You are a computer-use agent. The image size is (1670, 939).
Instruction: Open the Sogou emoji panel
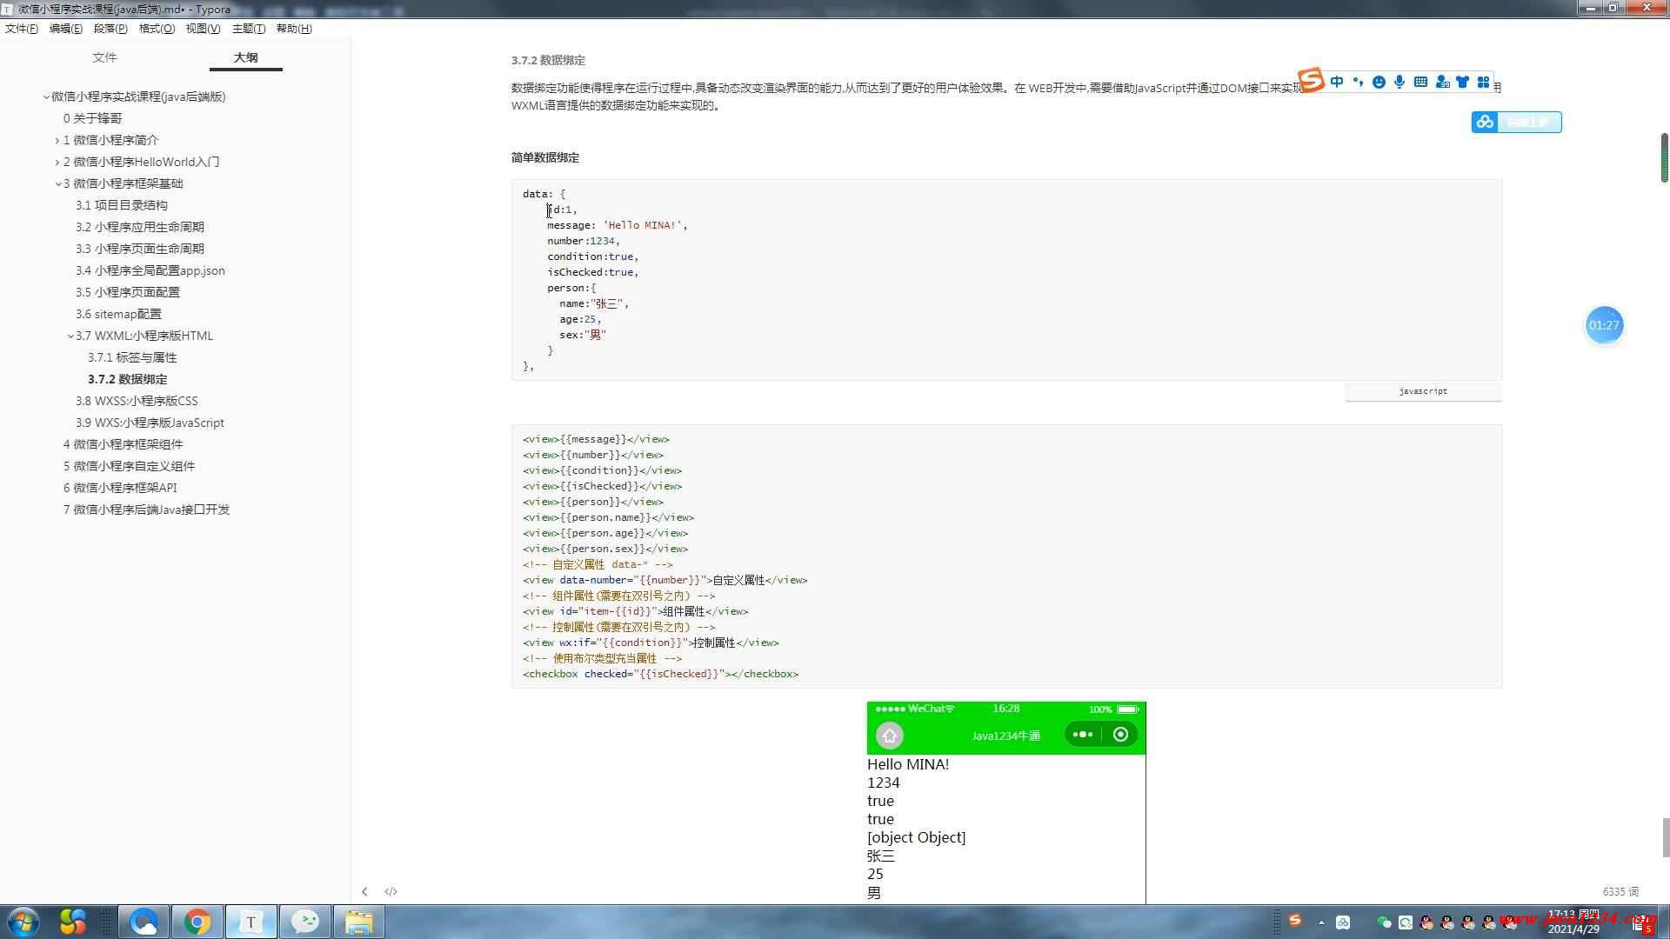1379,82
